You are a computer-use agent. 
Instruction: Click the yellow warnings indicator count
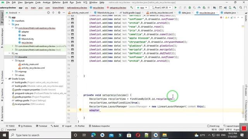pyautogui.click(x=227, y=17)
